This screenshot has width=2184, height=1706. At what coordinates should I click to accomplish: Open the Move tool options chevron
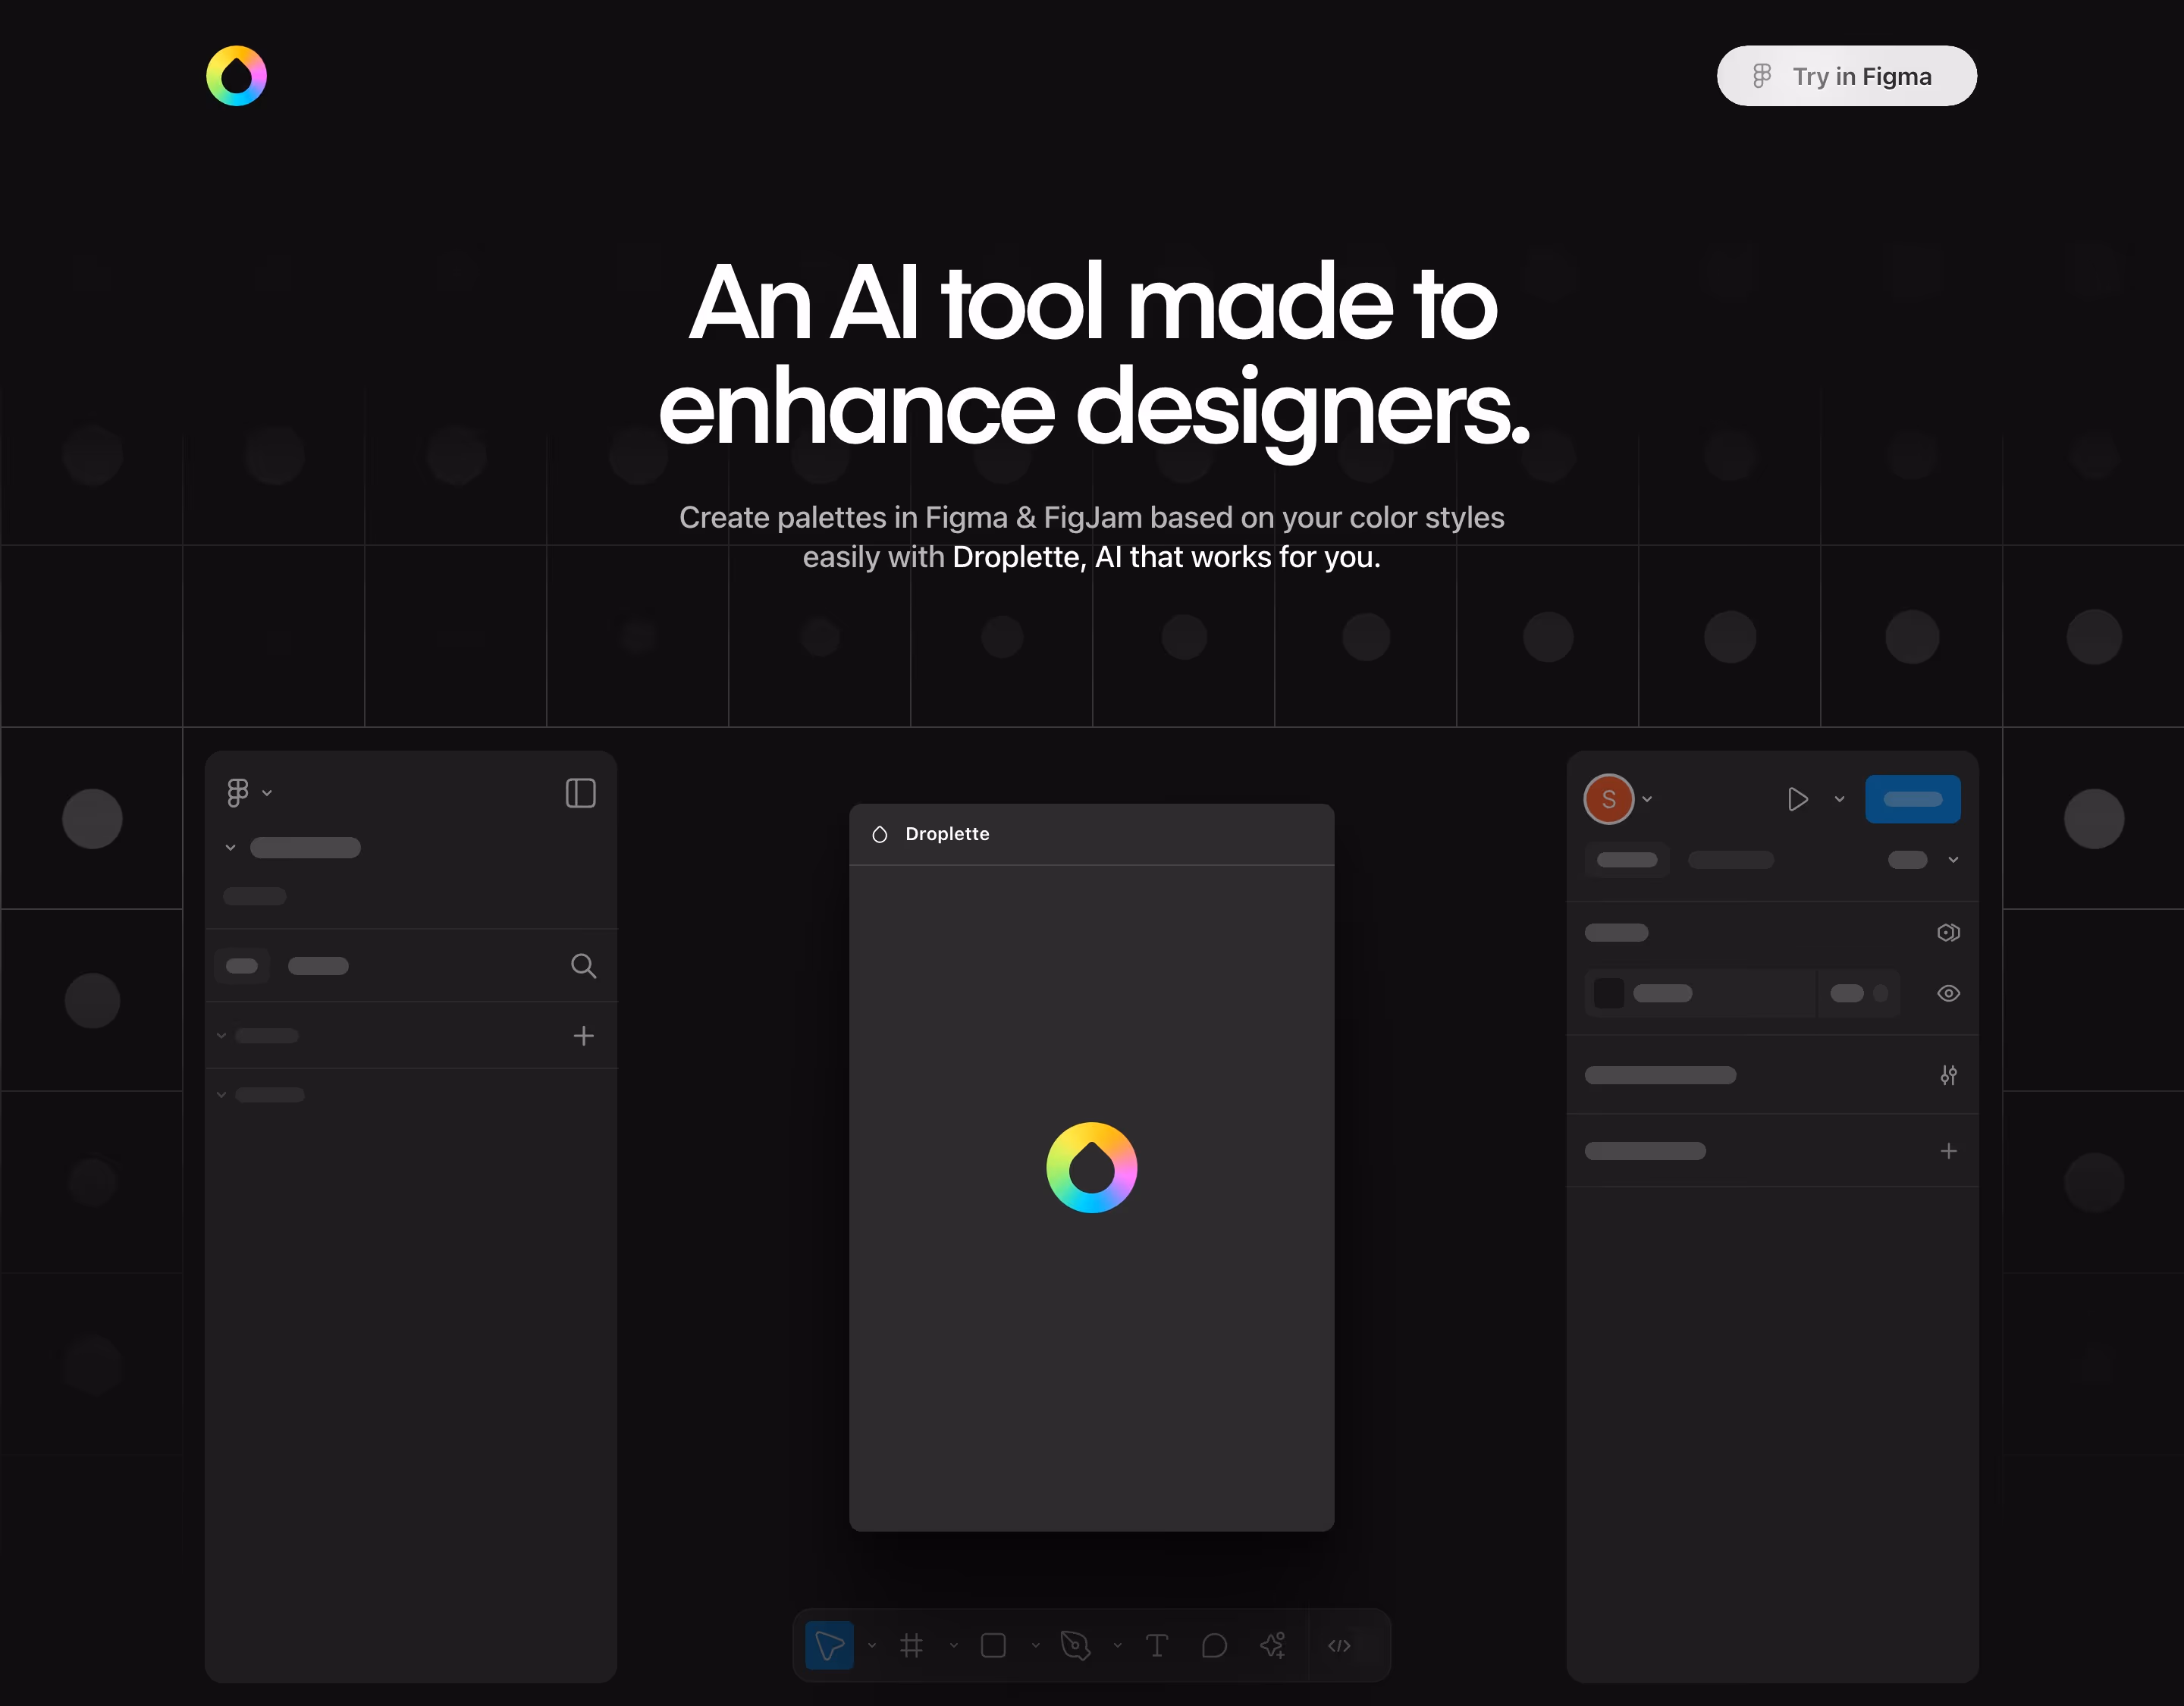pyautogui.click(x=872, y=1645)
